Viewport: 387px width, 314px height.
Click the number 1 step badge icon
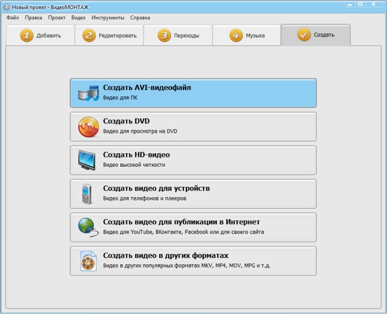[27, 36]
